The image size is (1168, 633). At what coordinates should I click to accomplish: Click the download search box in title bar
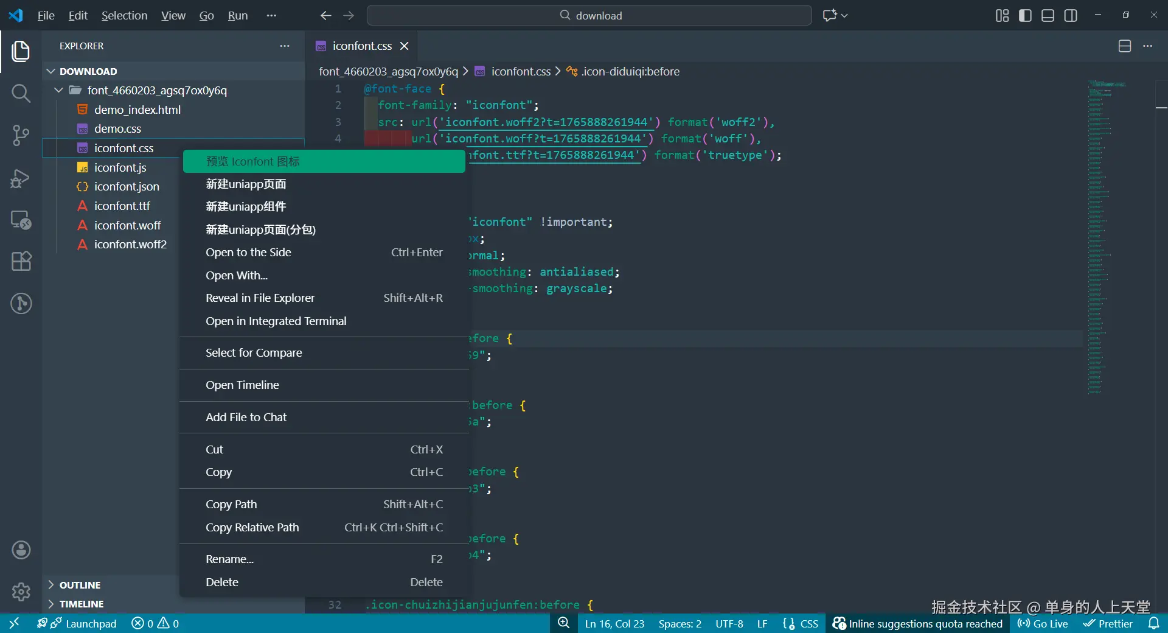pos(589,15)
